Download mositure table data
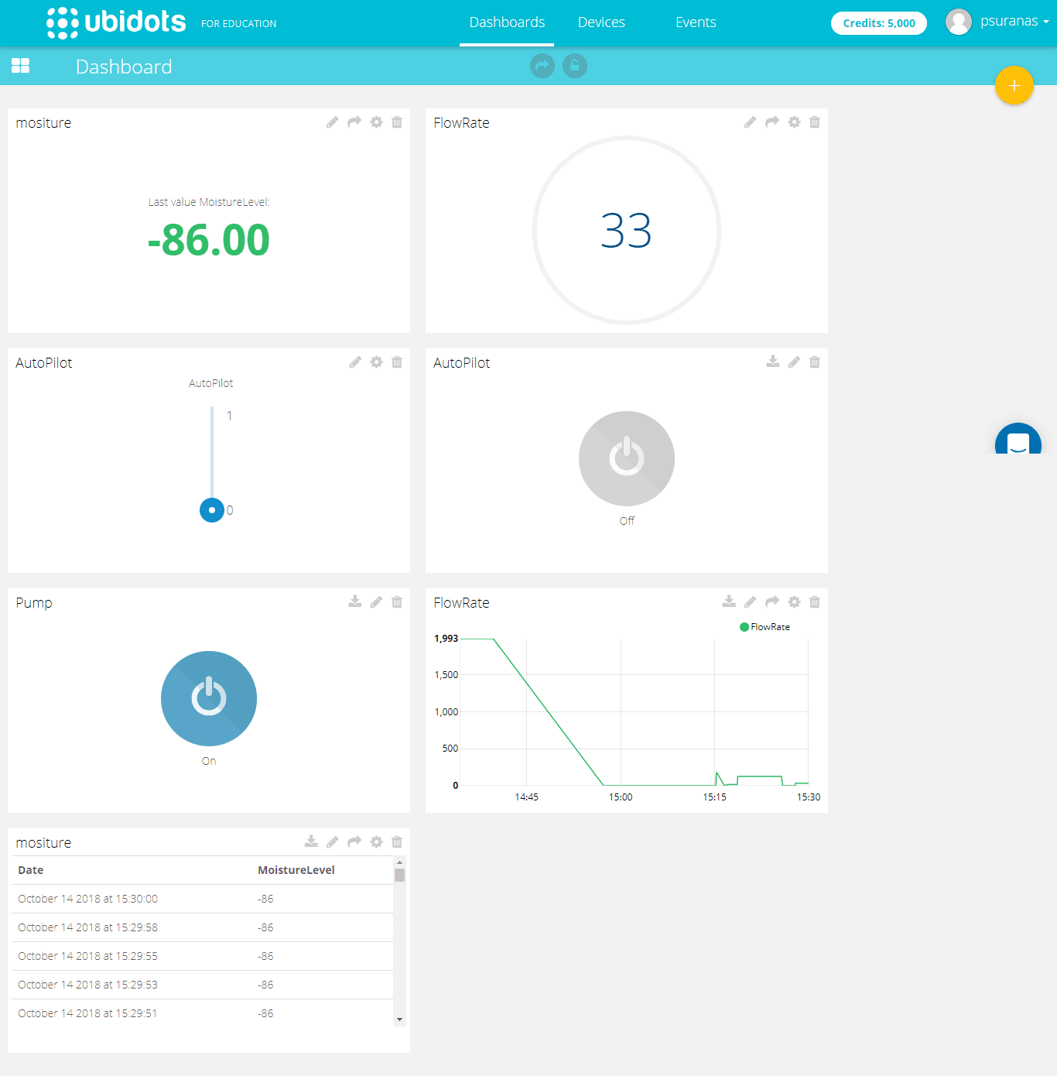1057x1076 pixels. coord(311,841)
